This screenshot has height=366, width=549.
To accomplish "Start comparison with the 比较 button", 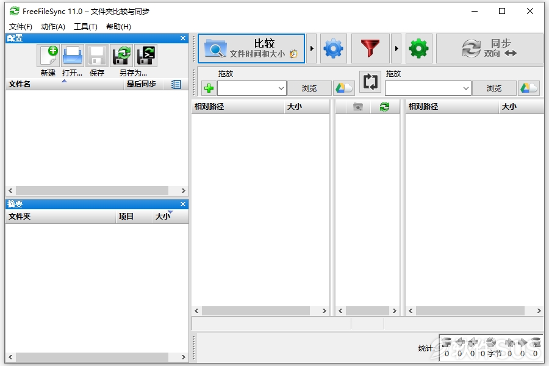I will point(251,49).
